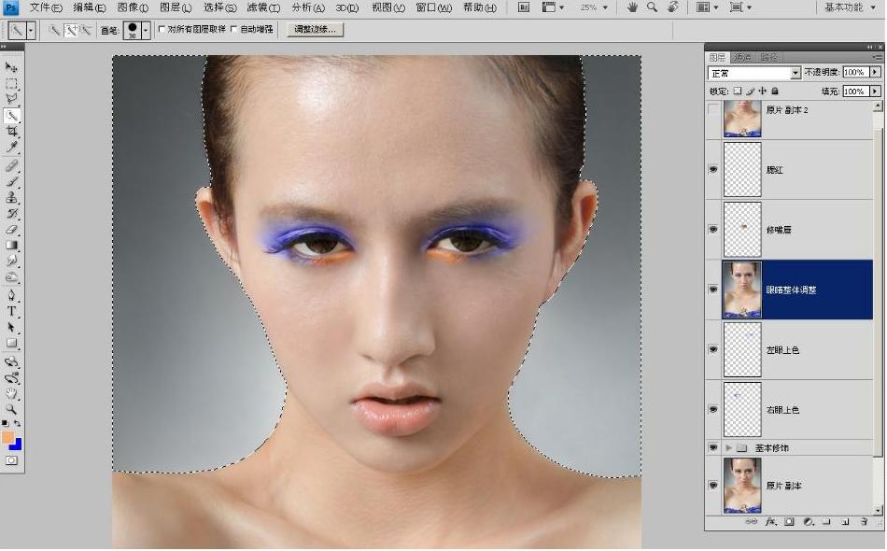
Task: Click the Add layer mask icon
Action: coord(789,522)
